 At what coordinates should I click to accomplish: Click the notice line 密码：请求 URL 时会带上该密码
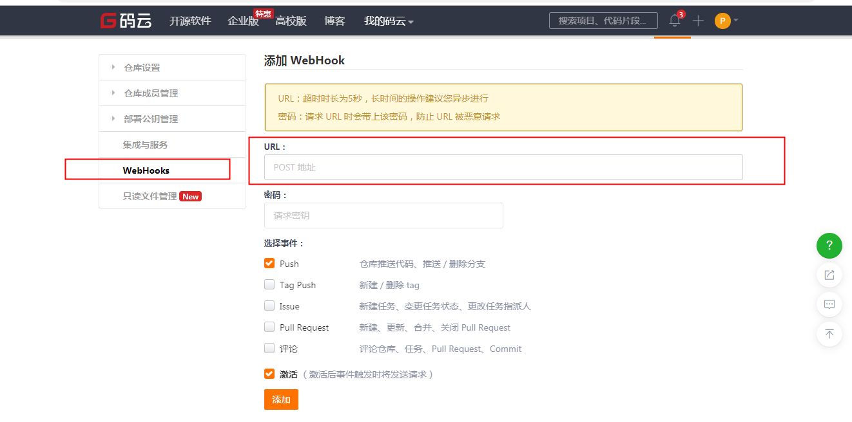click(389, 116)
